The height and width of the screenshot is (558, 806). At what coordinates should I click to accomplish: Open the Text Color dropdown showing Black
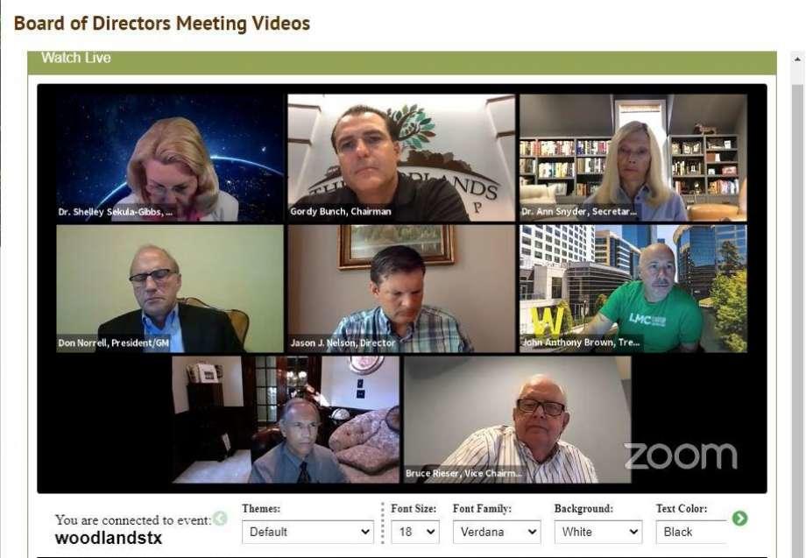(x=691, y=532)
